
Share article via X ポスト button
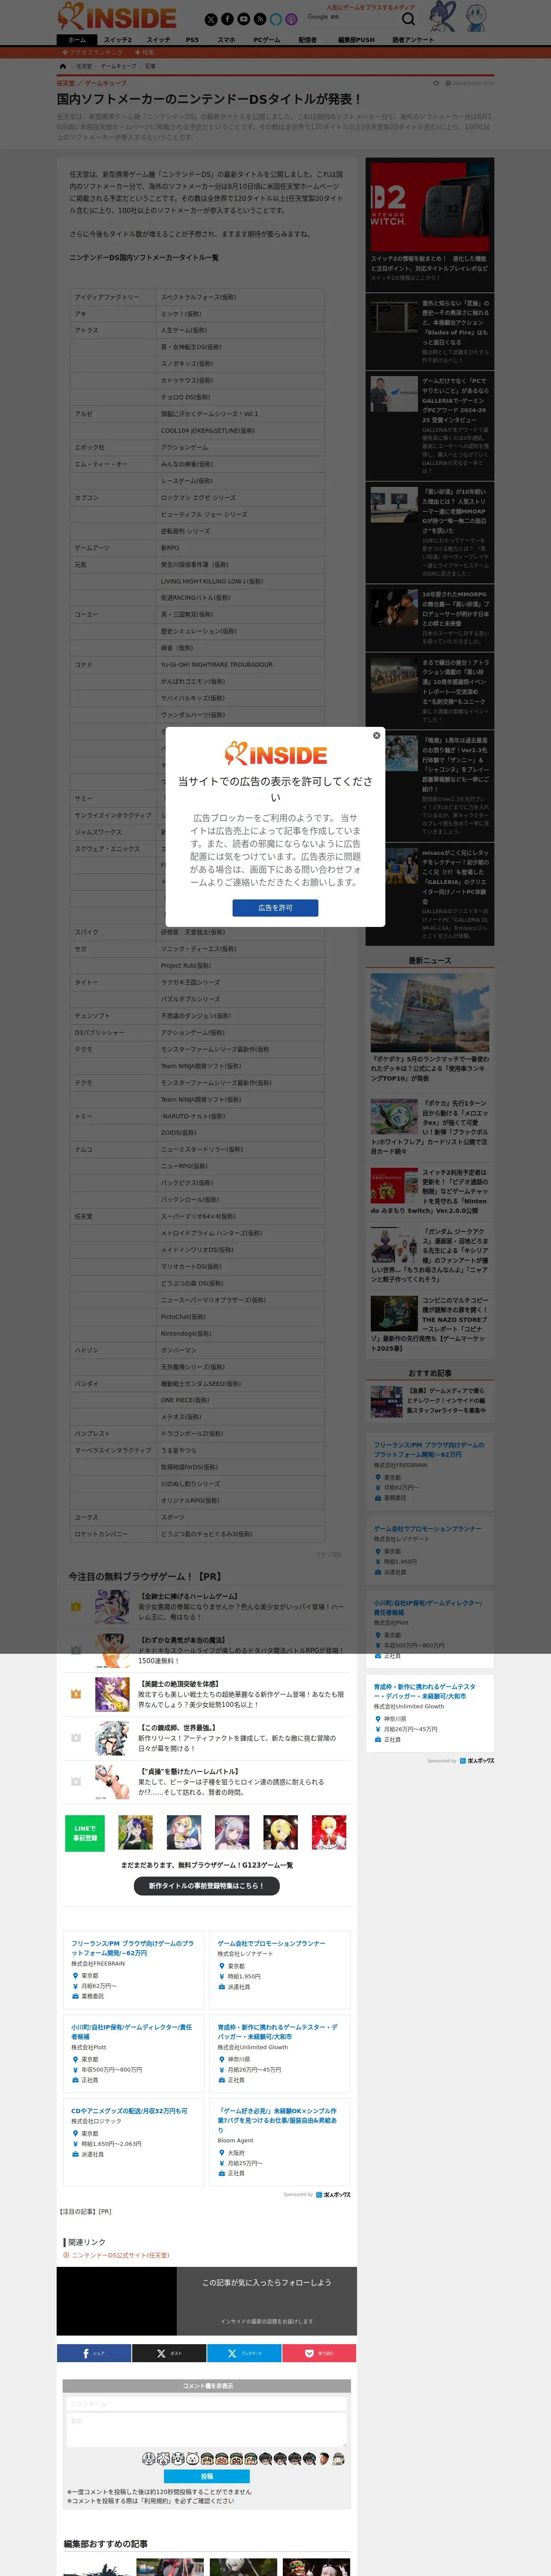[x=169, y=2353]
